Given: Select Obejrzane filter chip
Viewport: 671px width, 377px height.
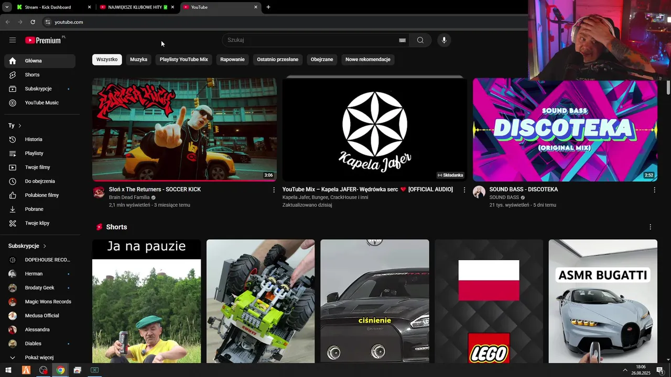Looking at the screenshot, I should pos(322,60).
